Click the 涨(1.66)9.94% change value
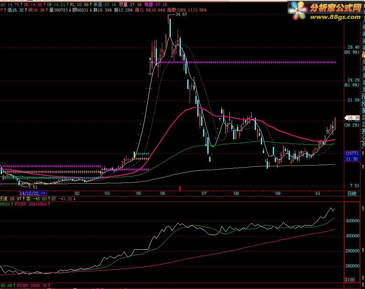The width and height of the screenshot is (365, 289). (x=150, y=10)
